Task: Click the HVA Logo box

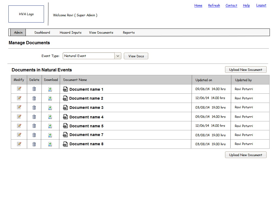Action: [x=26, y=14]
